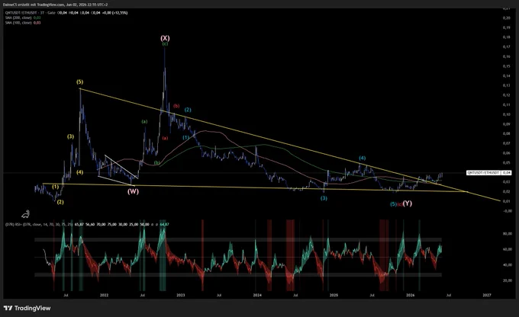519x317 pixels.
Task: Select the pink (X) wave label at peak
Action: click(165, 38)
